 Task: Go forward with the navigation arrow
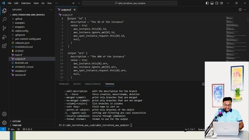tap(79, 3)
